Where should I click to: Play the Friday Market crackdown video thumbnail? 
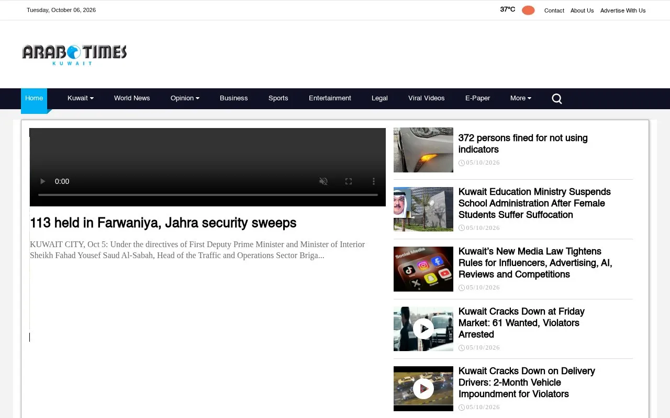click(x=423, y=329)
